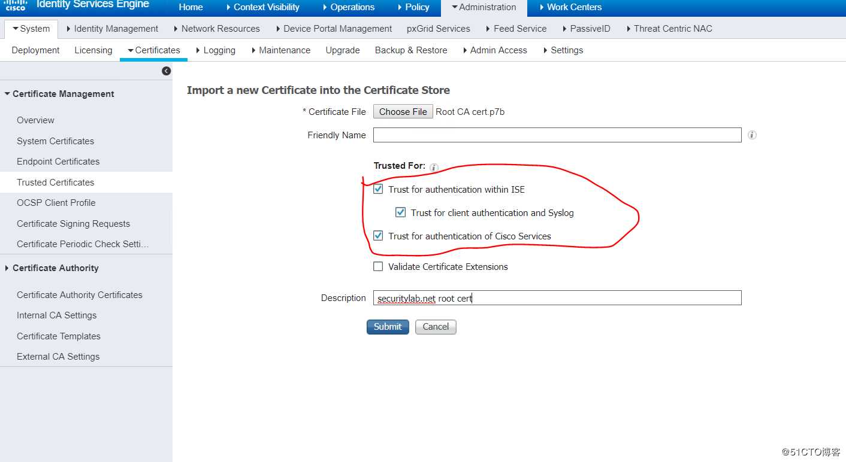Viewport: 846px width, 462px height.
Task: Submit the certificate import form
Action: click(x=388, y=327)
